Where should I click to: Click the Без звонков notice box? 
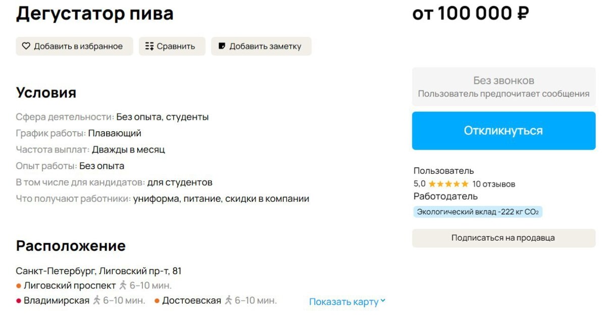click(503, 87)
